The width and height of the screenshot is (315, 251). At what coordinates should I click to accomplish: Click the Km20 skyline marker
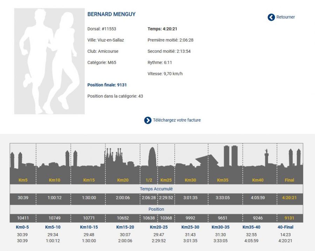(123, 180)
